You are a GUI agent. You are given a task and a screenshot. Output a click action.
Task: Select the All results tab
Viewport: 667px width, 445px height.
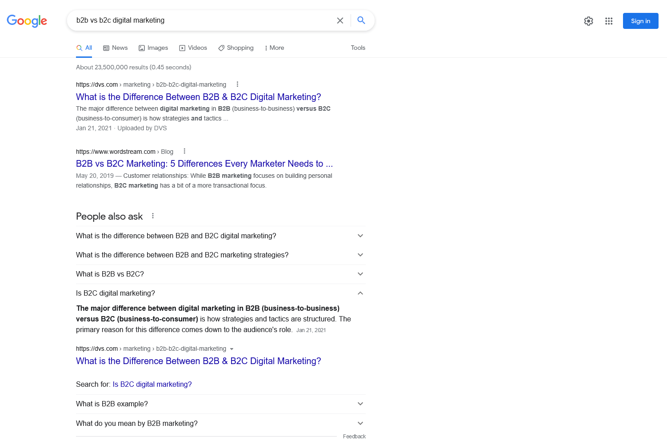(84, 48)
